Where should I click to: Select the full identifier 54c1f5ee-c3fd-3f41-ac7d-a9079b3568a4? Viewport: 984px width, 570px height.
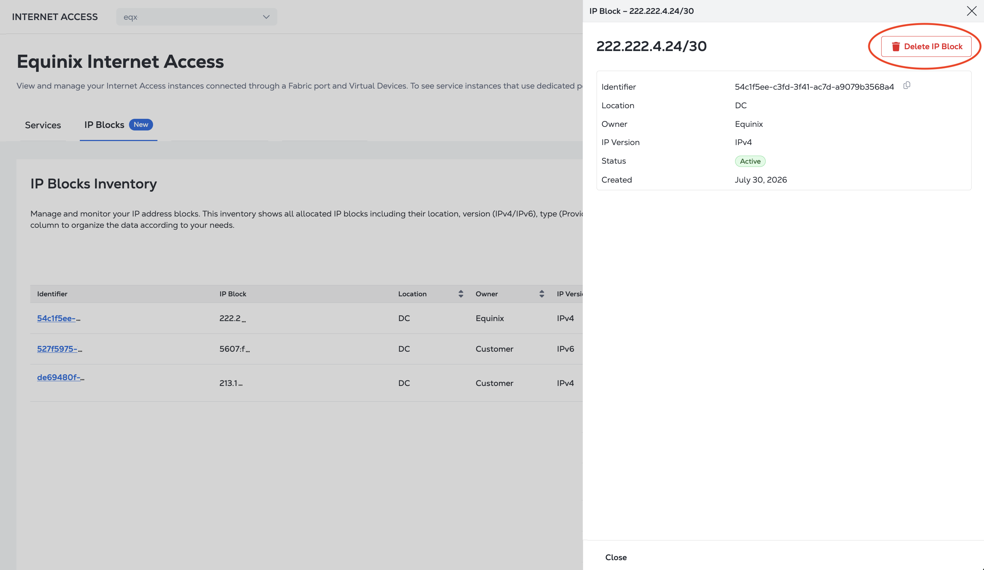[814, 87]
